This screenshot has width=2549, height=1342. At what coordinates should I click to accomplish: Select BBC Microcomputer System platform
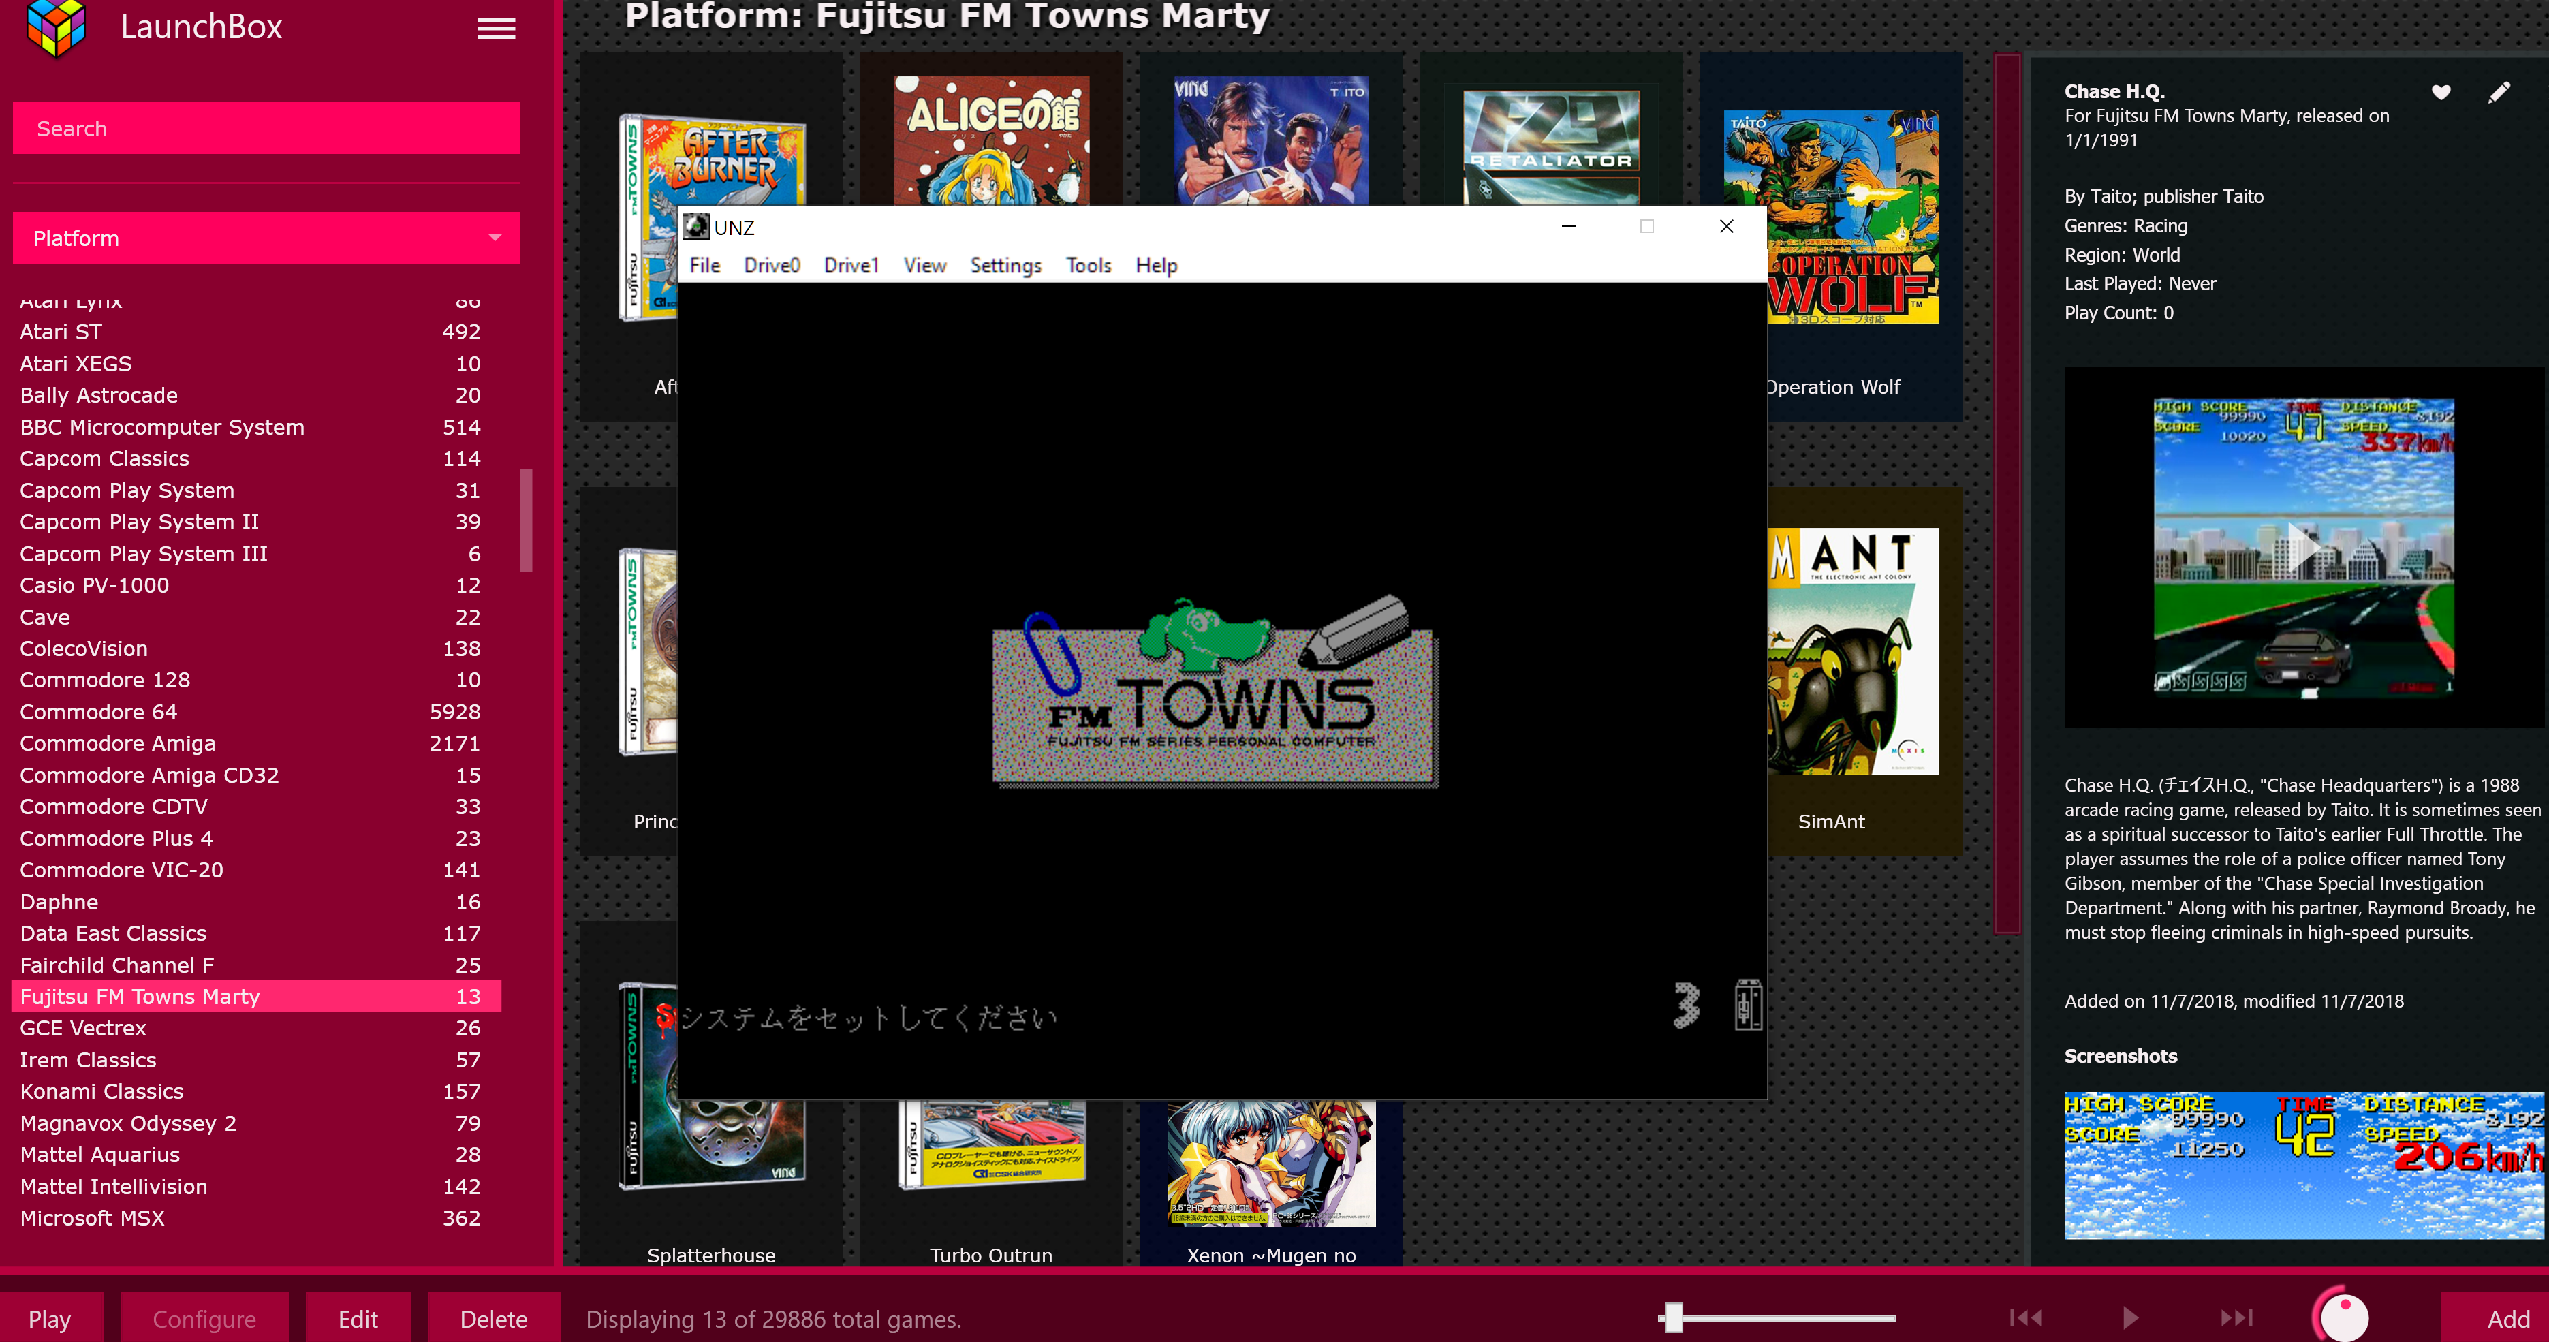[255, 426]
